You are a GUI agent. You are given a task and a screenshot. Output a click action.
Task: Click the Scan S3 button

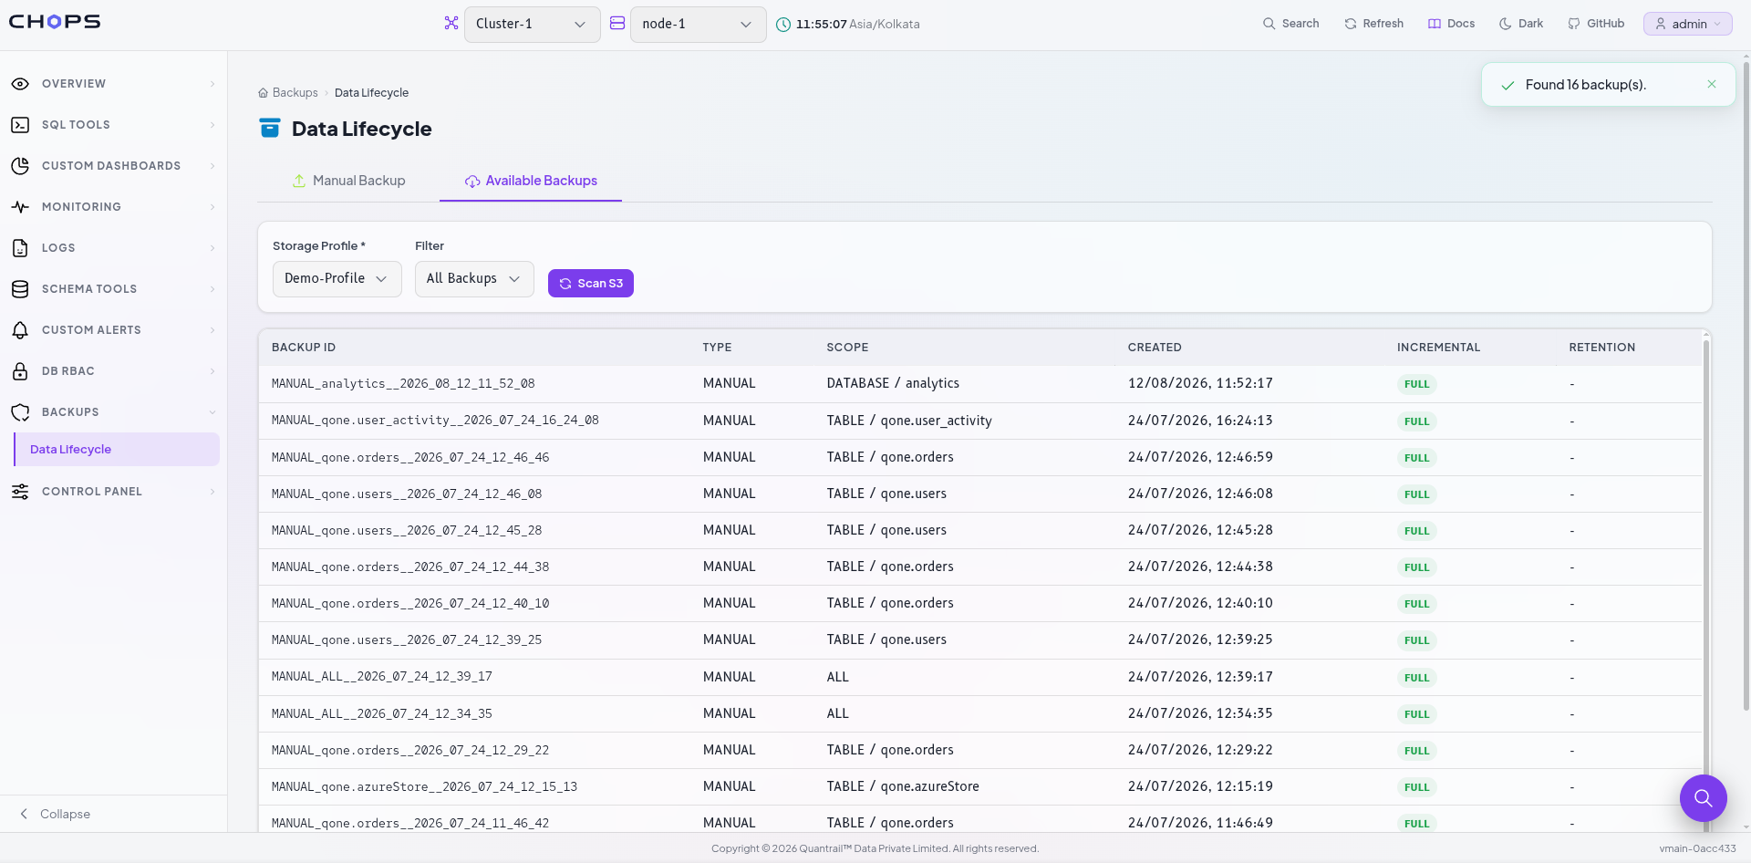click(x=591, y=283)
